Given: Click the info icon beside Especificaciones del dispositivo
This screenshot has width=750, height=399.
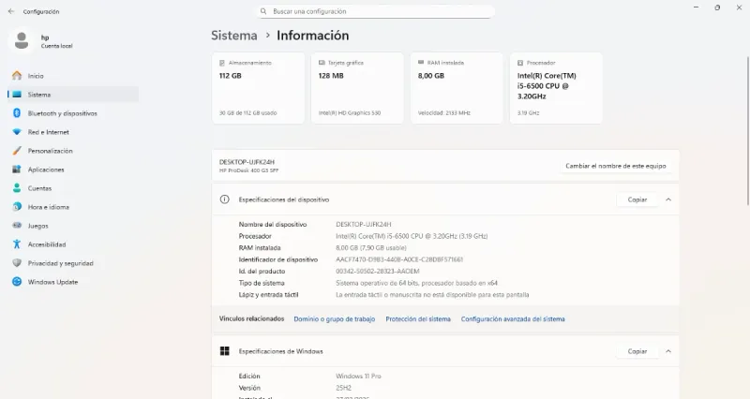Looking at the screenshot, I should click(x=224, y=199).
